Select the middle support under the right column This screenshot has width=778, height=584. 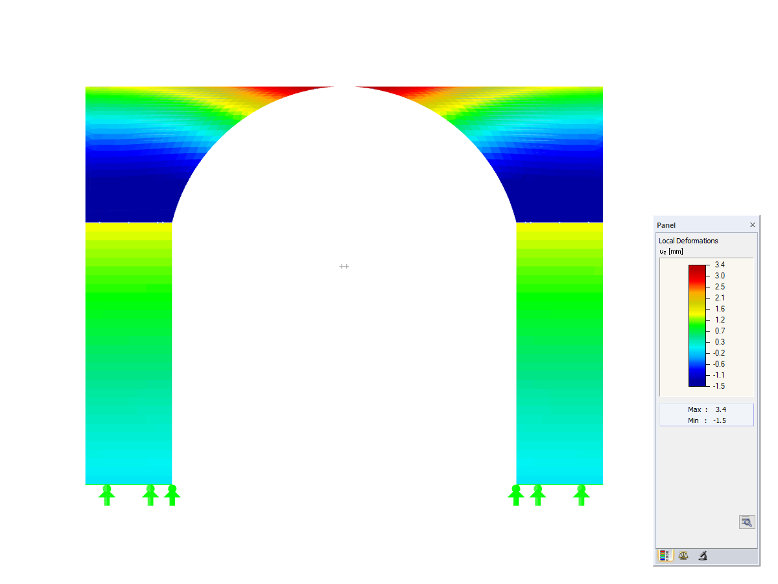(x=537, y=495)
